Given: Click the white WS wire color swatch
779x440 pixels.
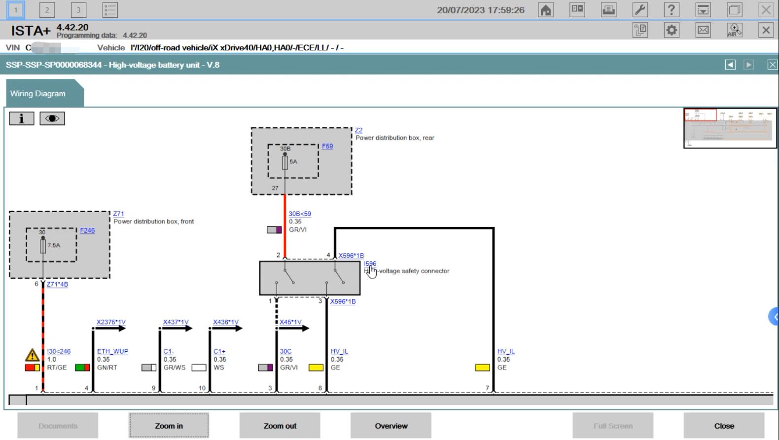Looking at the screenshot, I should coord(199,367).
